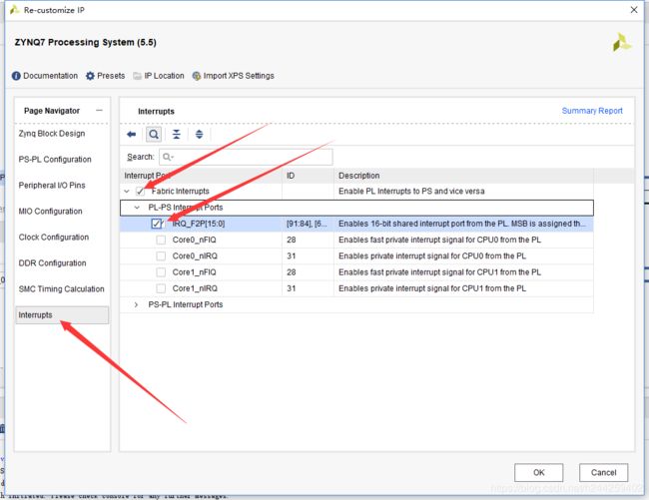Collapse the Fabric Interrupts tree node
The height and width of the screenshot is (500, 649).
click(127, 191)
